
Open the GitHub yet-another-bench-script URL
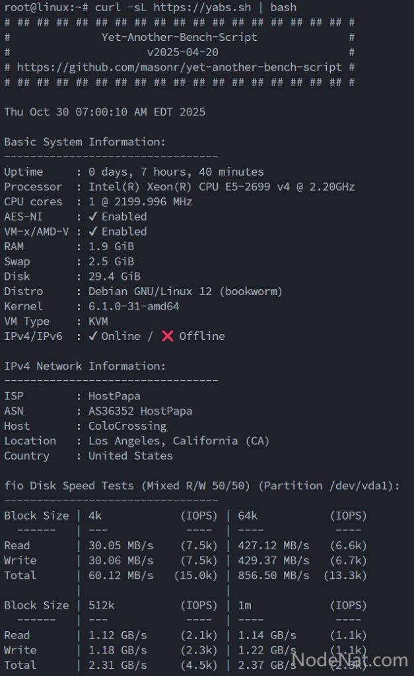[180, 67]
